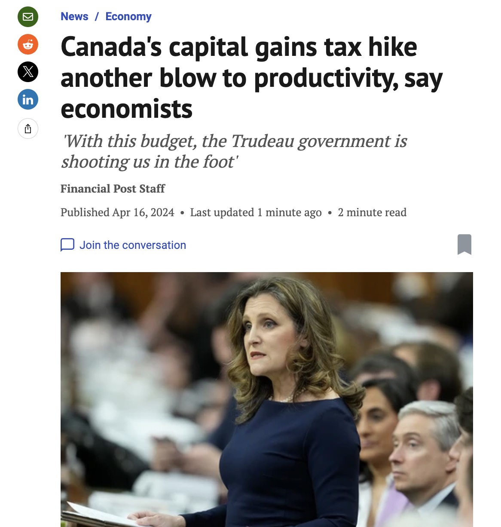
Task: Open the Economy breadcrumb category
Action: coord(128,16)
